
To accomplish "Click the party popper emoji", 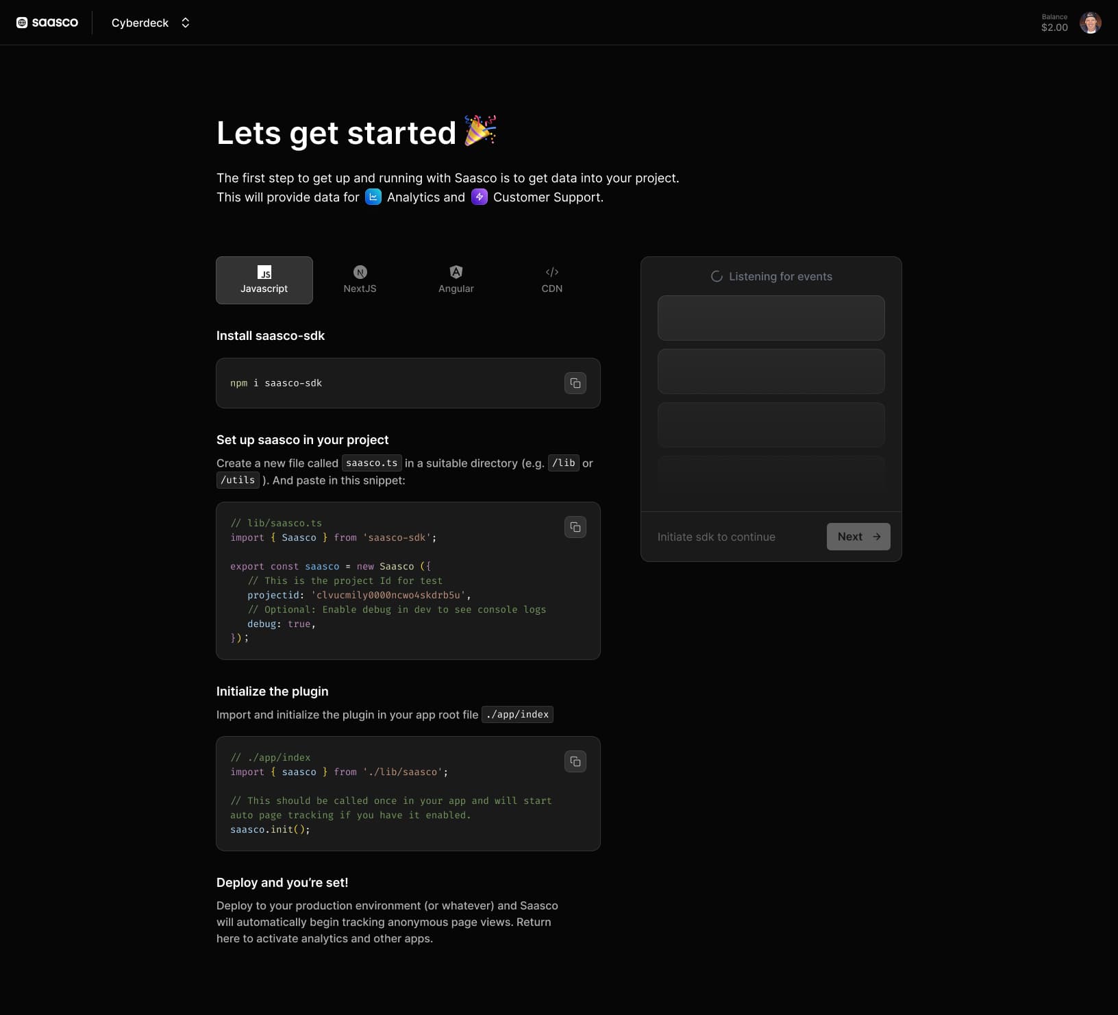I will pos(480,131).
